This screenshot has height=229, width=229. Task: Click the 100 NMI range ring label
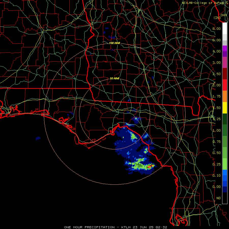tap(114, 43)
